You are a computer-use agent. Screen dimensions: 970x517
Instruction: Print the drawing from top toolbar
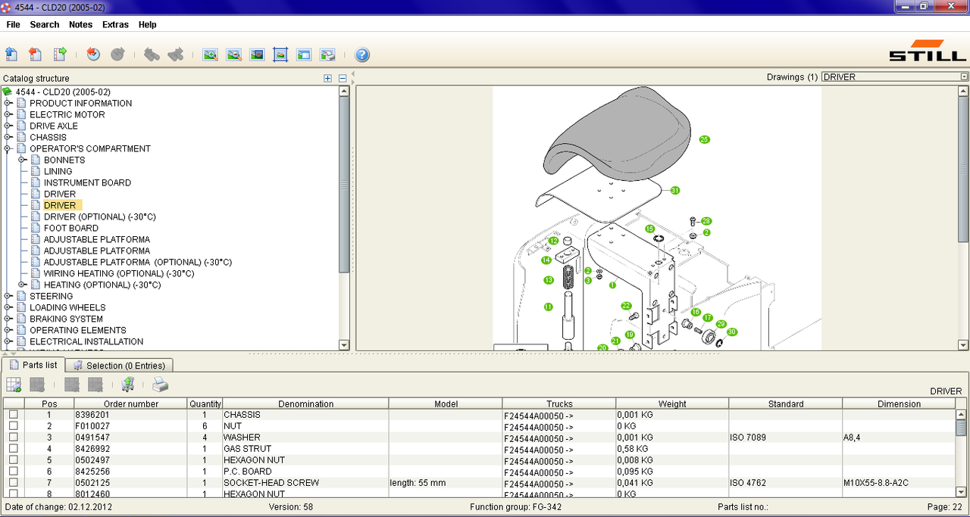327,55
